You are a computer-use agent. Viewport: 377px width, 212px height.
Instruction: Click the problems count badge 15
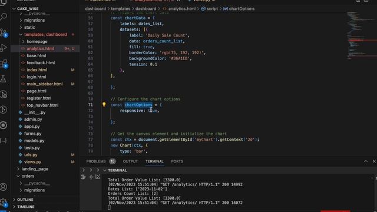113,161
